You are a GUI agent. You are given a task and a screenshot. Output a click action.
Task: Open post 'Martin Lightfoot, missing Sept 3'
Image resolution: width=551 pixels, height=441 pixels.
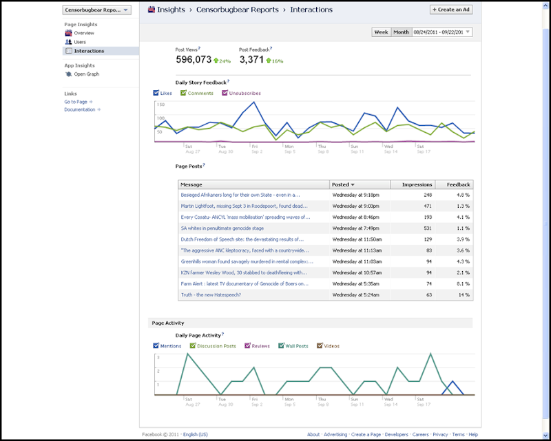pos(245,206)
